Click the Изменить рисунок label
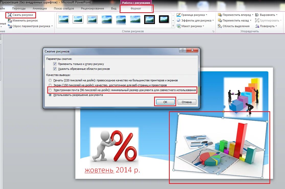 click(25, 20)
